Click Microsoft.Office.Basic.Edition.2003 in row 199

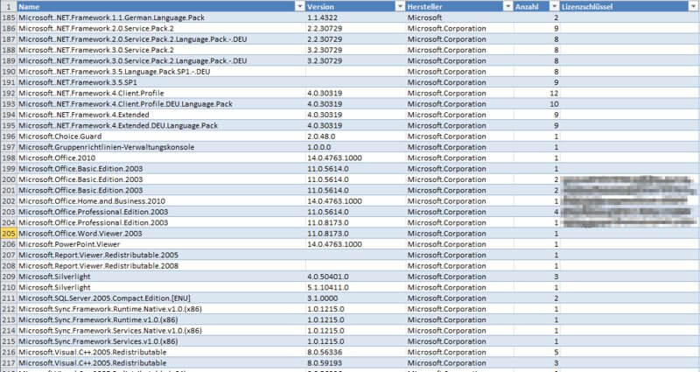161,169
